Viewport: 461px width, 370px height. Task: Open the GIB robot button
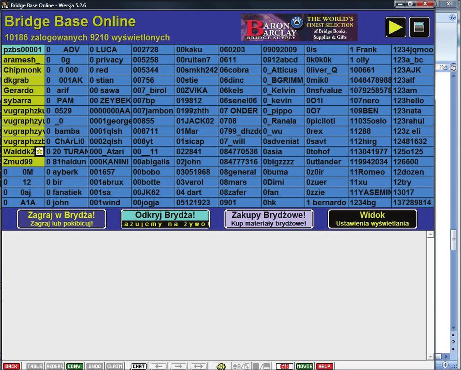click(x=285, y=366)
